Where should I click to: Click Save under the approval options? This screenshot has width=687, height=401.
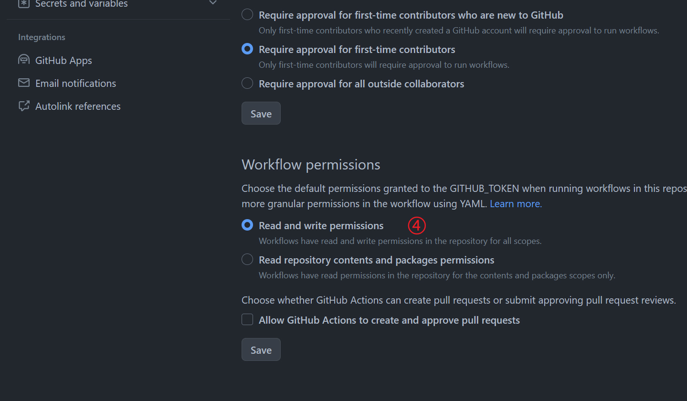[261, 113]
